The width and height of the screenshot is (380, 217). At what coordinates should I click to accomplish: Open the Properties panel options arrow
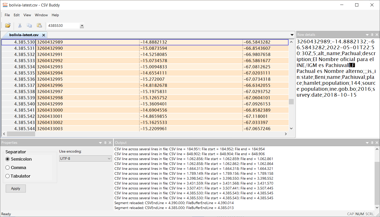click(100, 143)
